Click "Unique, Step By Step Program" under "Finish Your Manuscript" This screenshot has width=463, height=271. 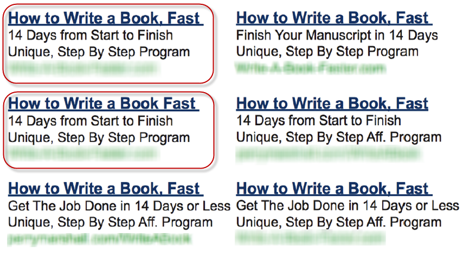pos(327,51)
